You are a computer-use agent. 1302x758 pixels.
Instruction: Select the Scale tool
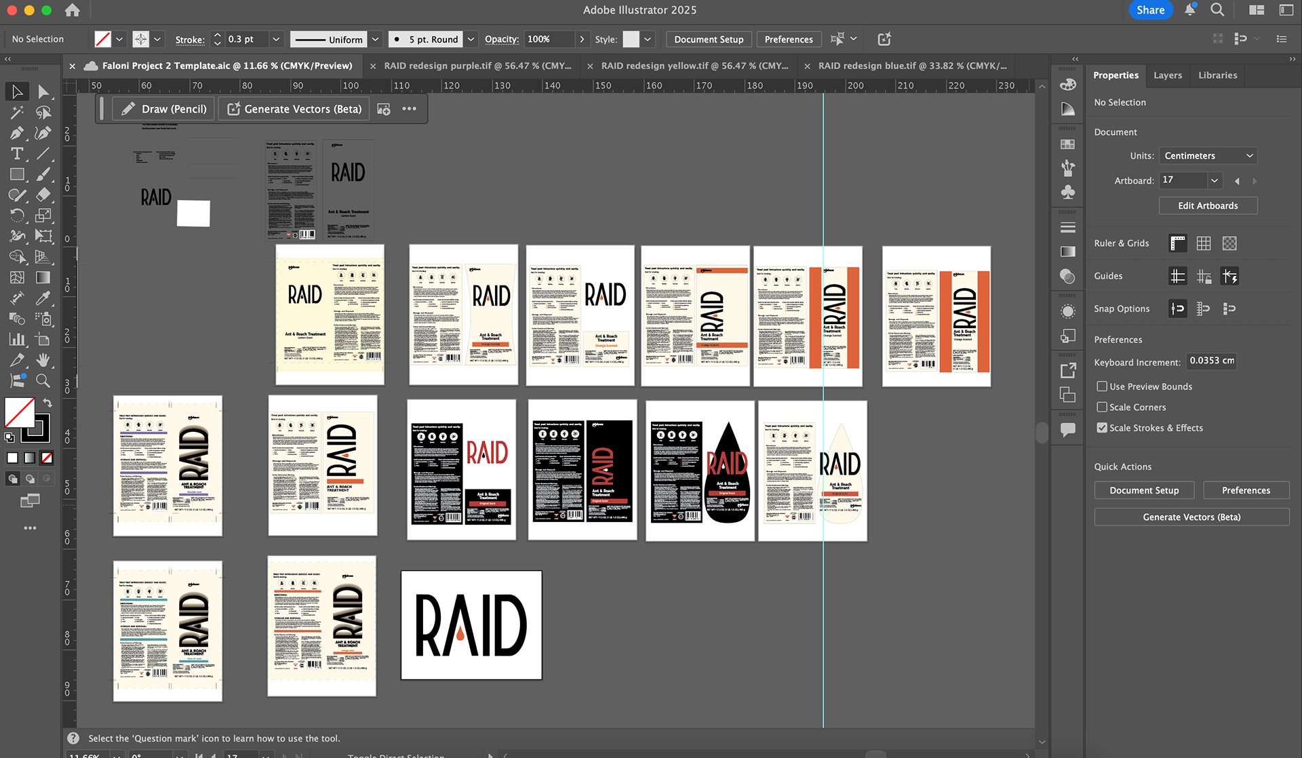click(x=43, y=216)
